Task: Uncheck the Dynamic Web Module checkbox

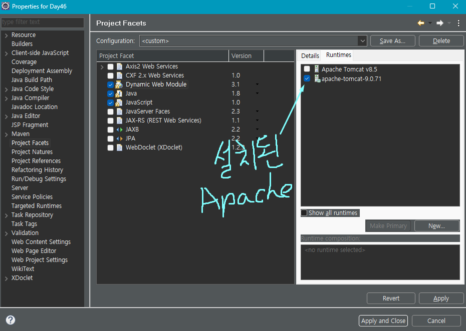Action: pos(111,84)
